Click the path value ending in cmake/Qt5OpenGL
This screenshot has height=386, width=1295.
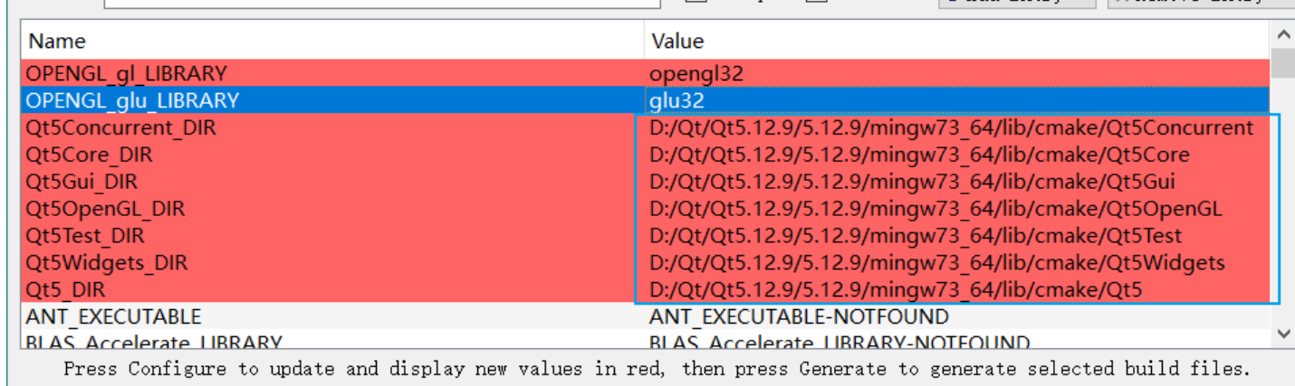click(x=935, y=209)
